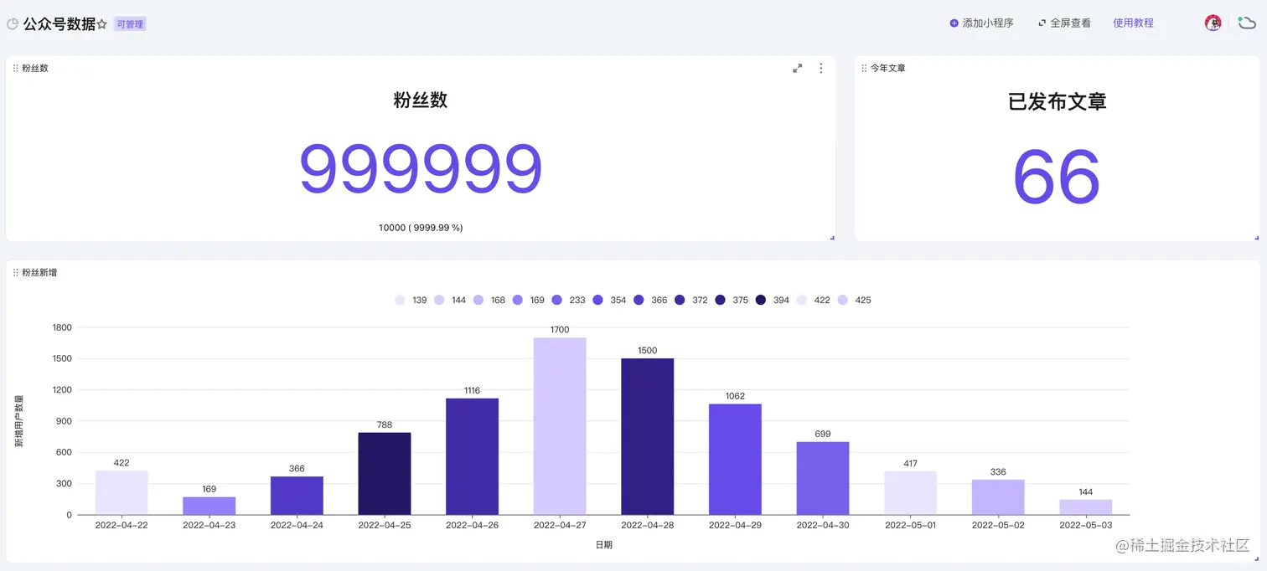
Task: Open 全屏查看 fullscreen view
Action: pos(1064,23)
